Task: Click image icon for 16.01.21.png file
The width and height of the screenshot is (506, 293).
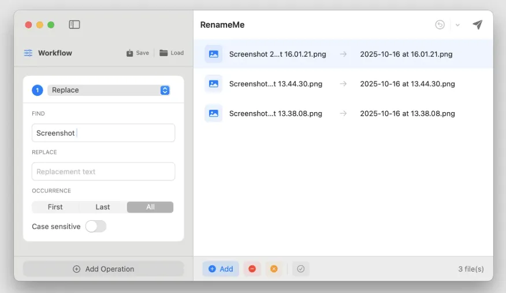Action: pos(214,54)
